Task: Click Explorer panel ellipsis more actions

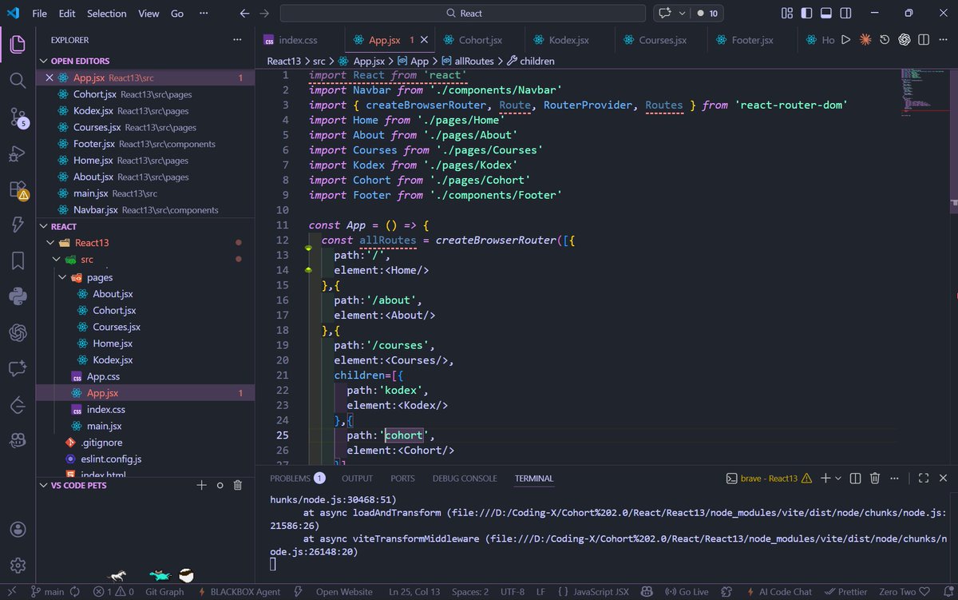Action: [x=237, y=40]
